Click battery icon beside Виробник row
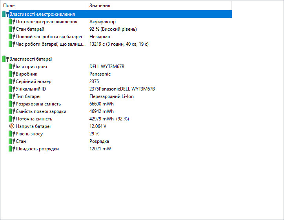This screenshot has height=220, width=284. coord(11,74)
